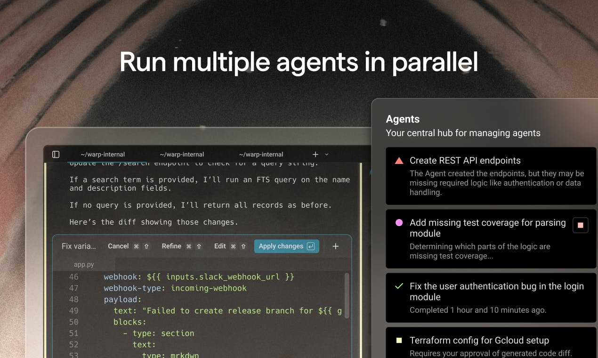Click the green checkmark status icon
598x358 pixels.
pos(399,286)
